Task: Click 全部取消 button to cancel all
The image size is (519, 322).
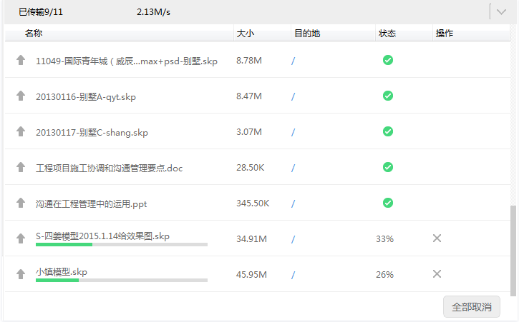Action: click(472, 307)
